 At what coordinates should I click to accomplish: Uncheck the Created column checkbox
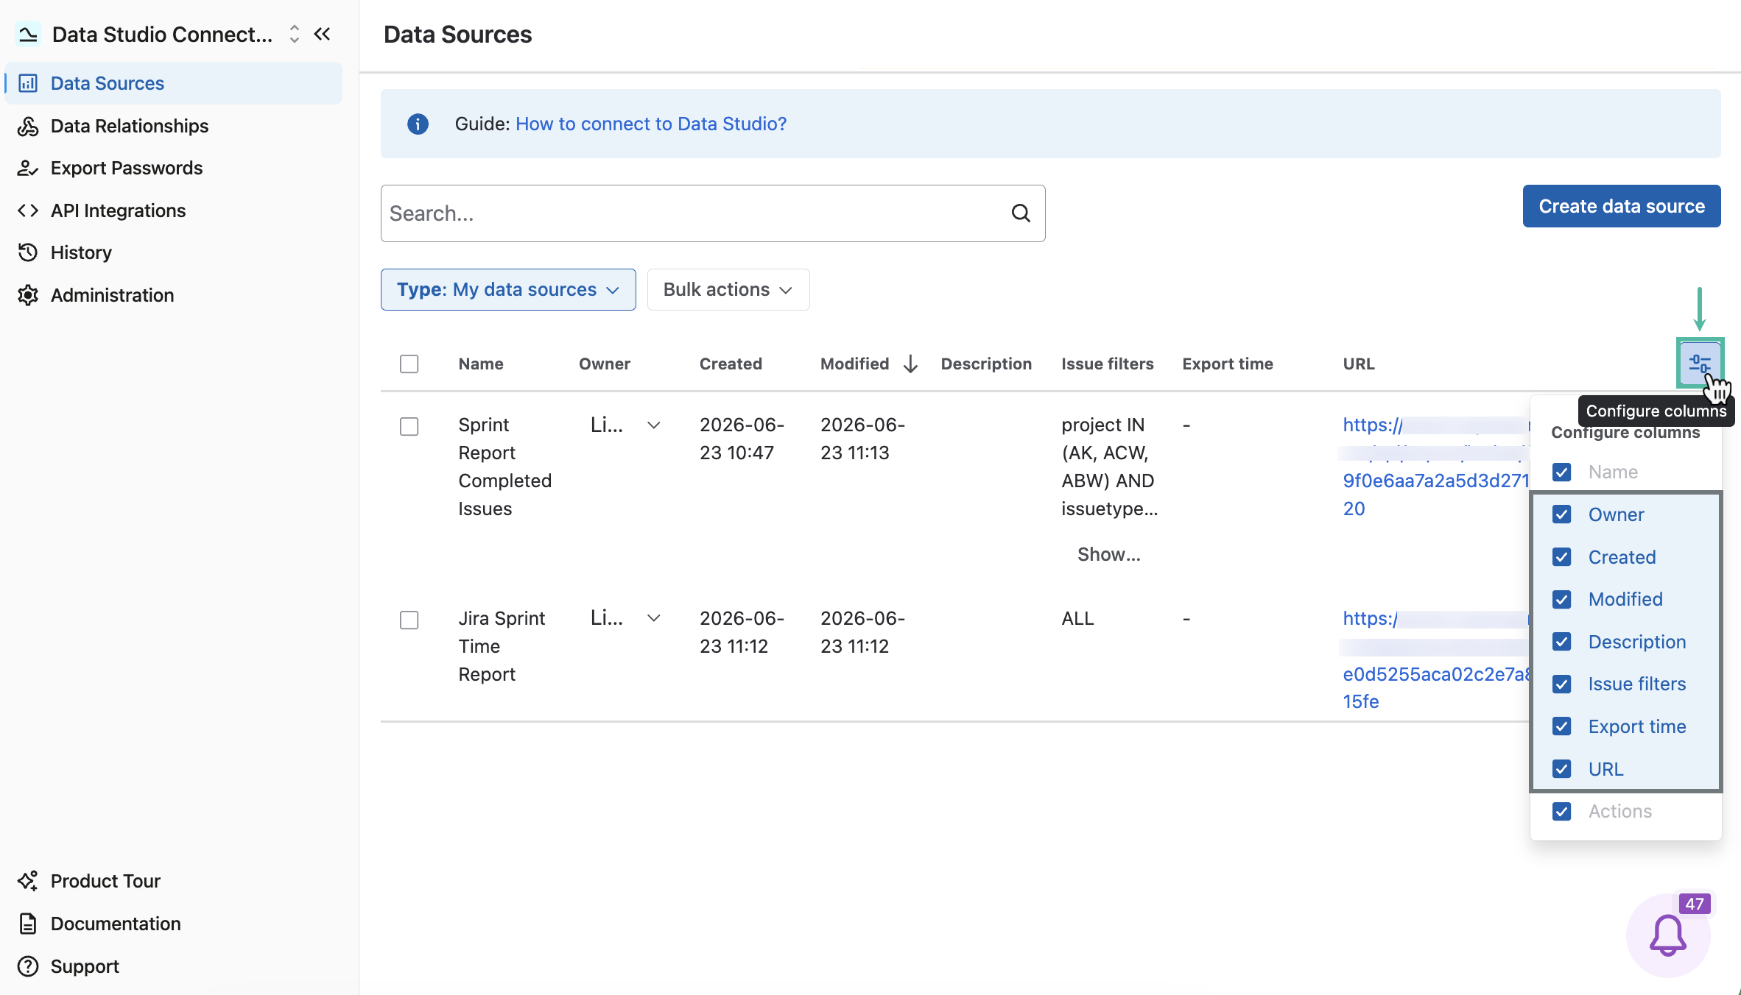[x=1562, y=557]
